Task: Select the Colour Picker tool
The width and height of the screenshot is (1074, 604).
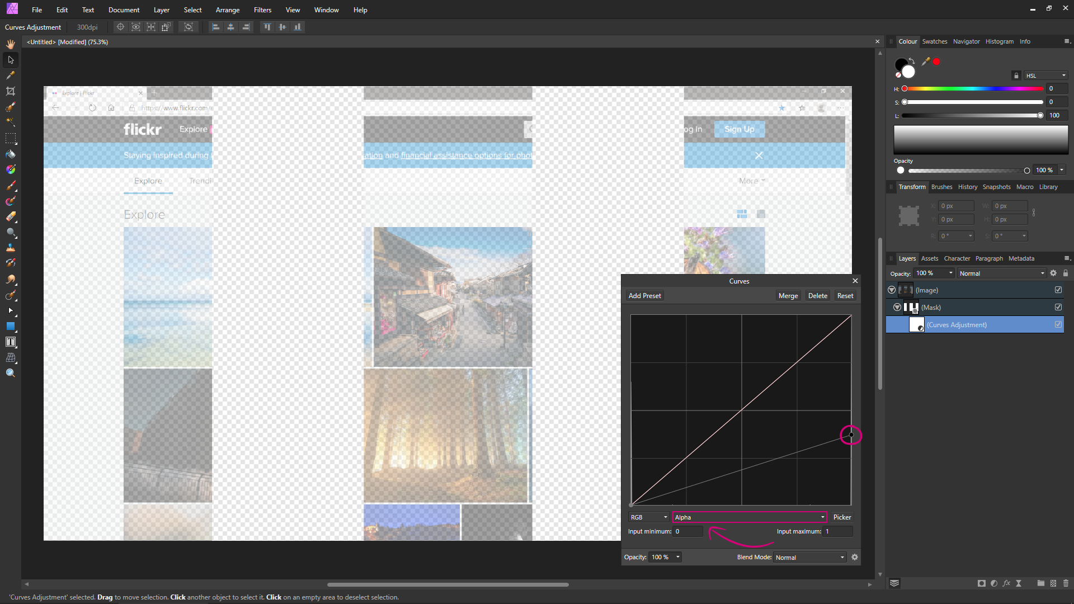Action: (10, 75)
